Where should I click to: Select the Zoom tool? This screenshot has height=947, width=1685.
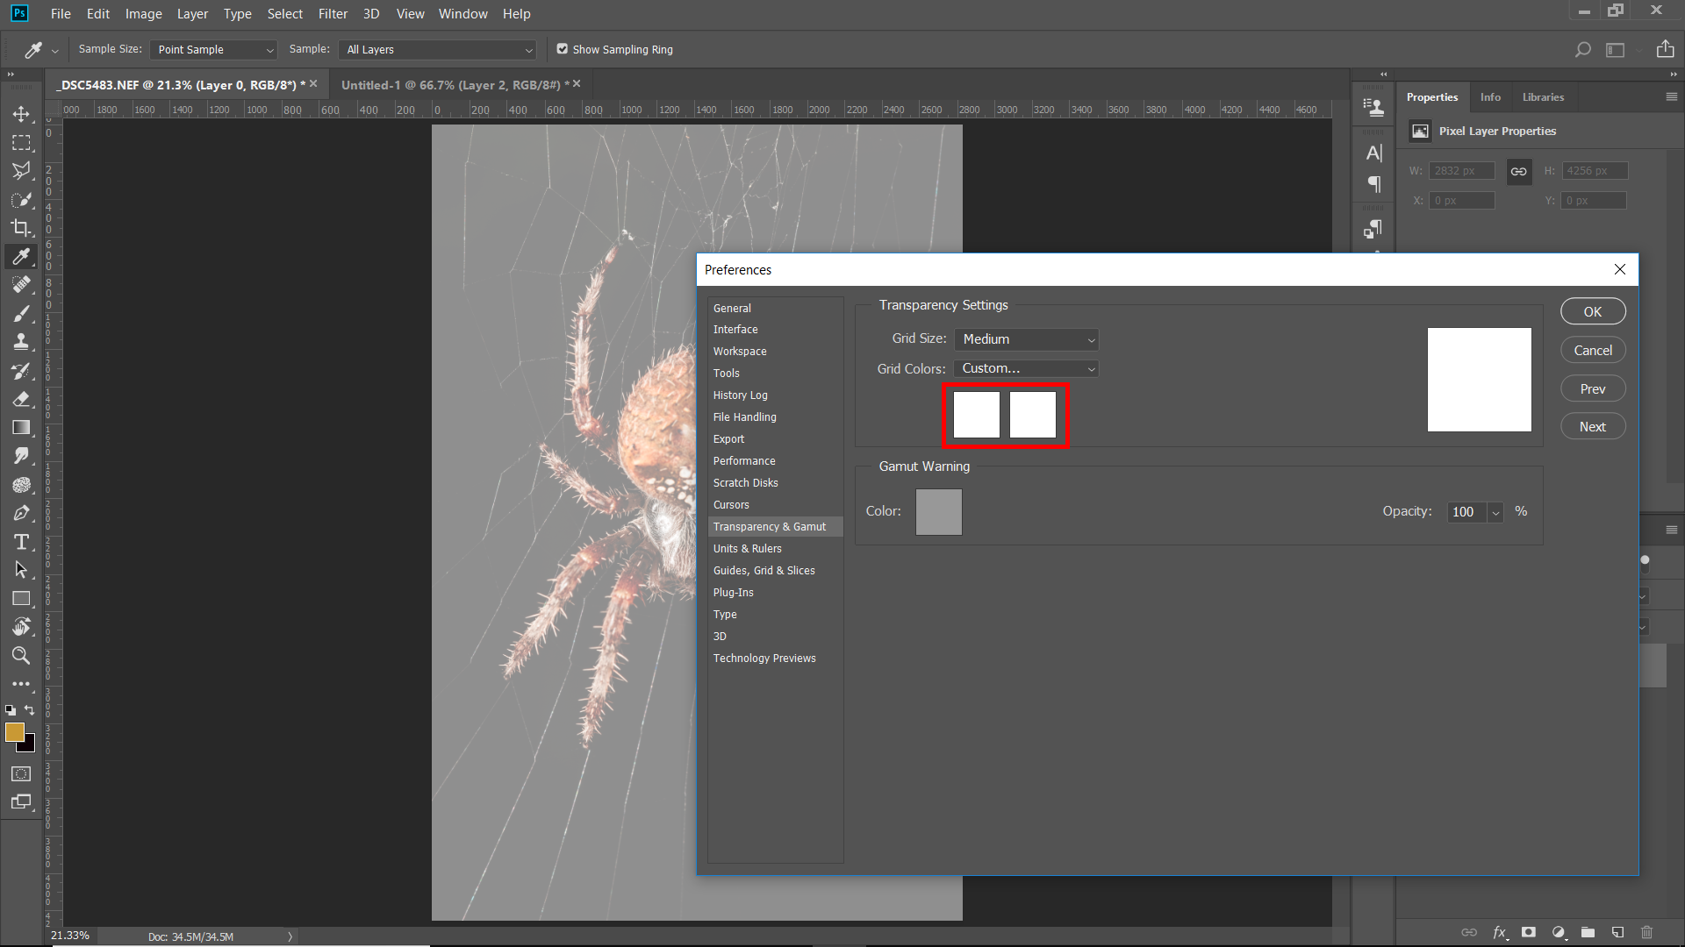coord(22,655)
